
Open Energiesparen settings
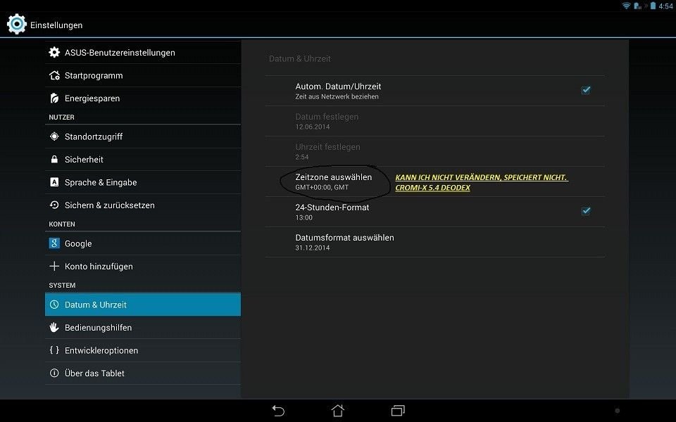click(x=143, y=98)
